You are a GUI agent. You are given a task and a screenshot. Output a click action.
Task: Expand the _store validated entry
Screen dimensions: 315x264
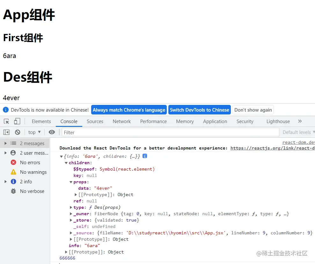click(71, 220)
